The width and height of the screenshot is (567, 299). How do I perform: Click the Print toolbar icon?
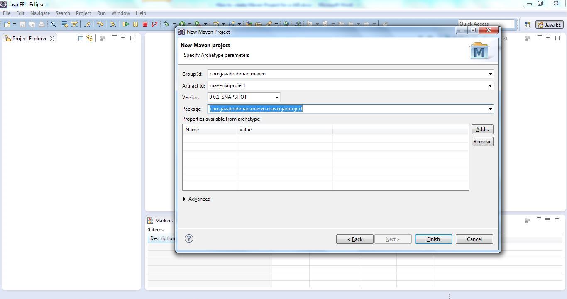[x=42, y=24]
